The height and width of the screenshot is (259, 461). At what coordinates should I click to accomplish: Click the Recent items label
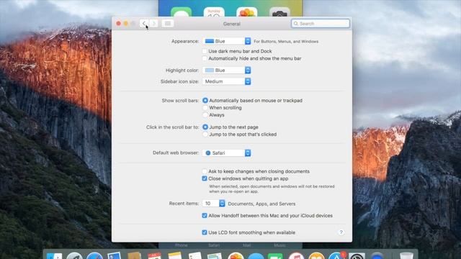(184, 204)
